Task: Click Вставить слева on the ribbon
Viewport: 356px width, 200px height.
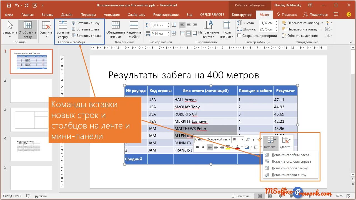Action: (x=85, y=29)
